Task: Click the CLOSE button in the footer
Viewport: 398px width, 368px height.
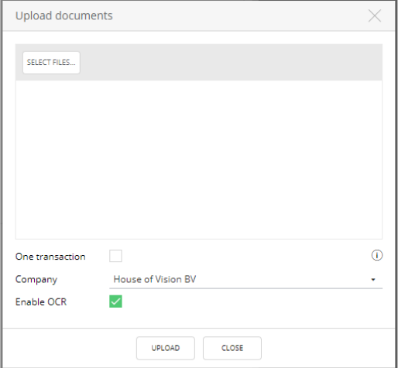Action: 232,348
